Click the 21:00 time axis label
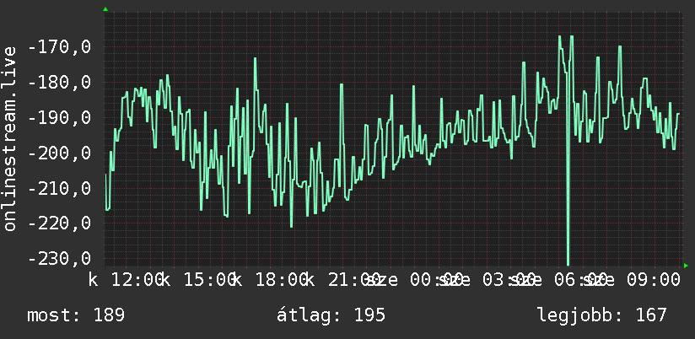 354,280
